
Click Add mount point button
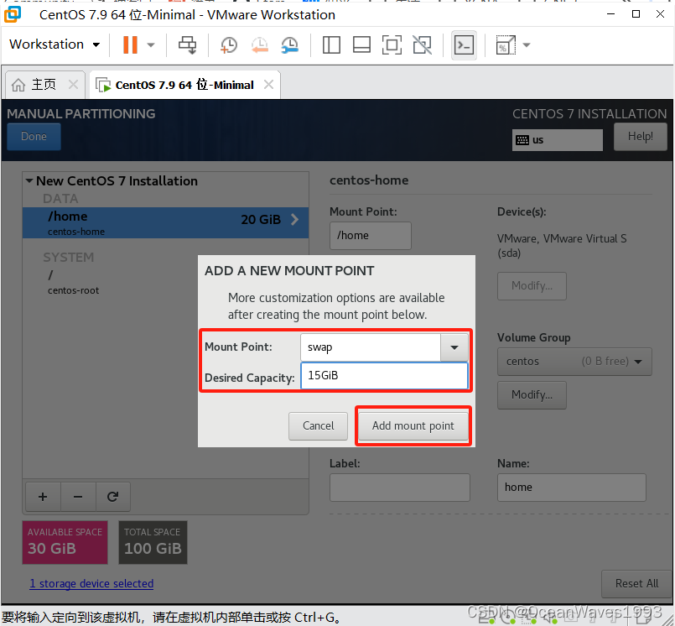tap(413, 426)
